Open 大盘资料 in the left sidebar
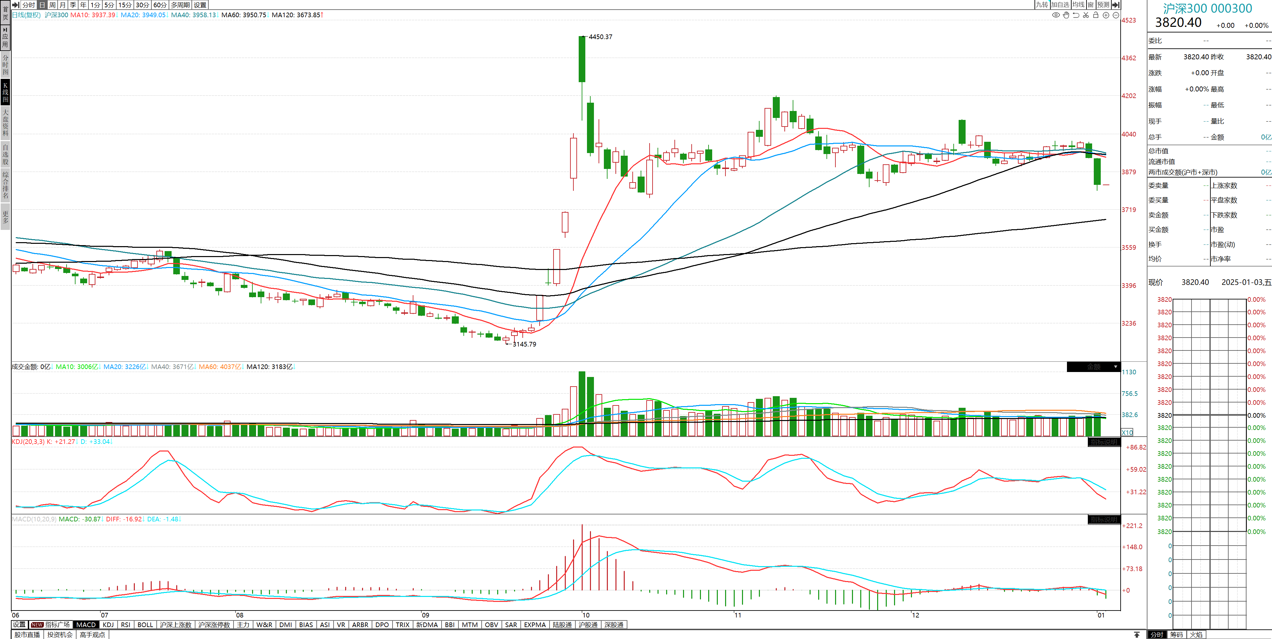 (x=5, y=123)
